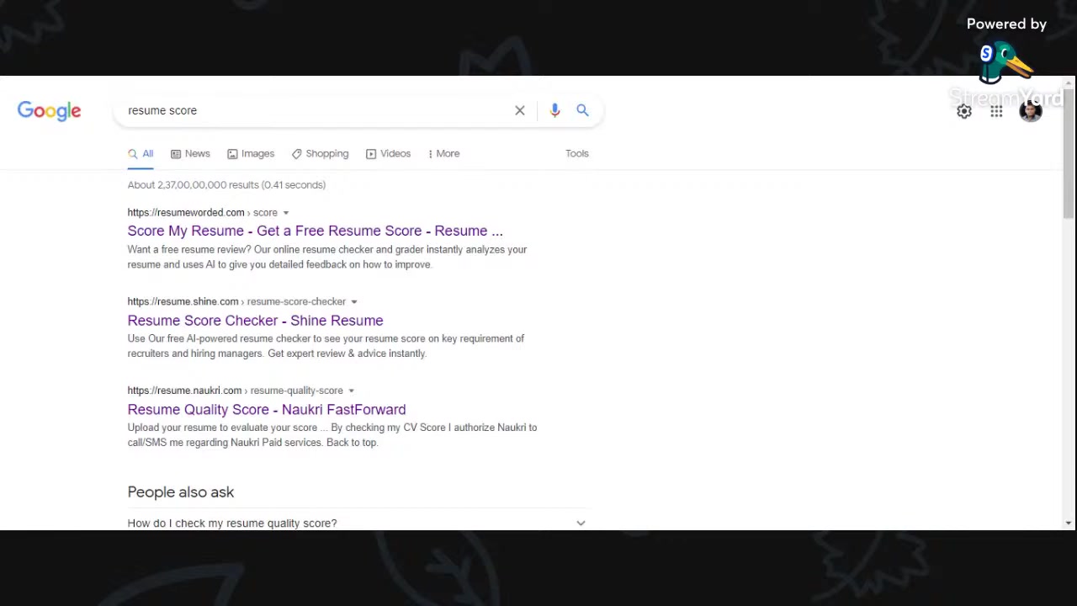Open the resumeworded.com result options arrow

(286, 213)
